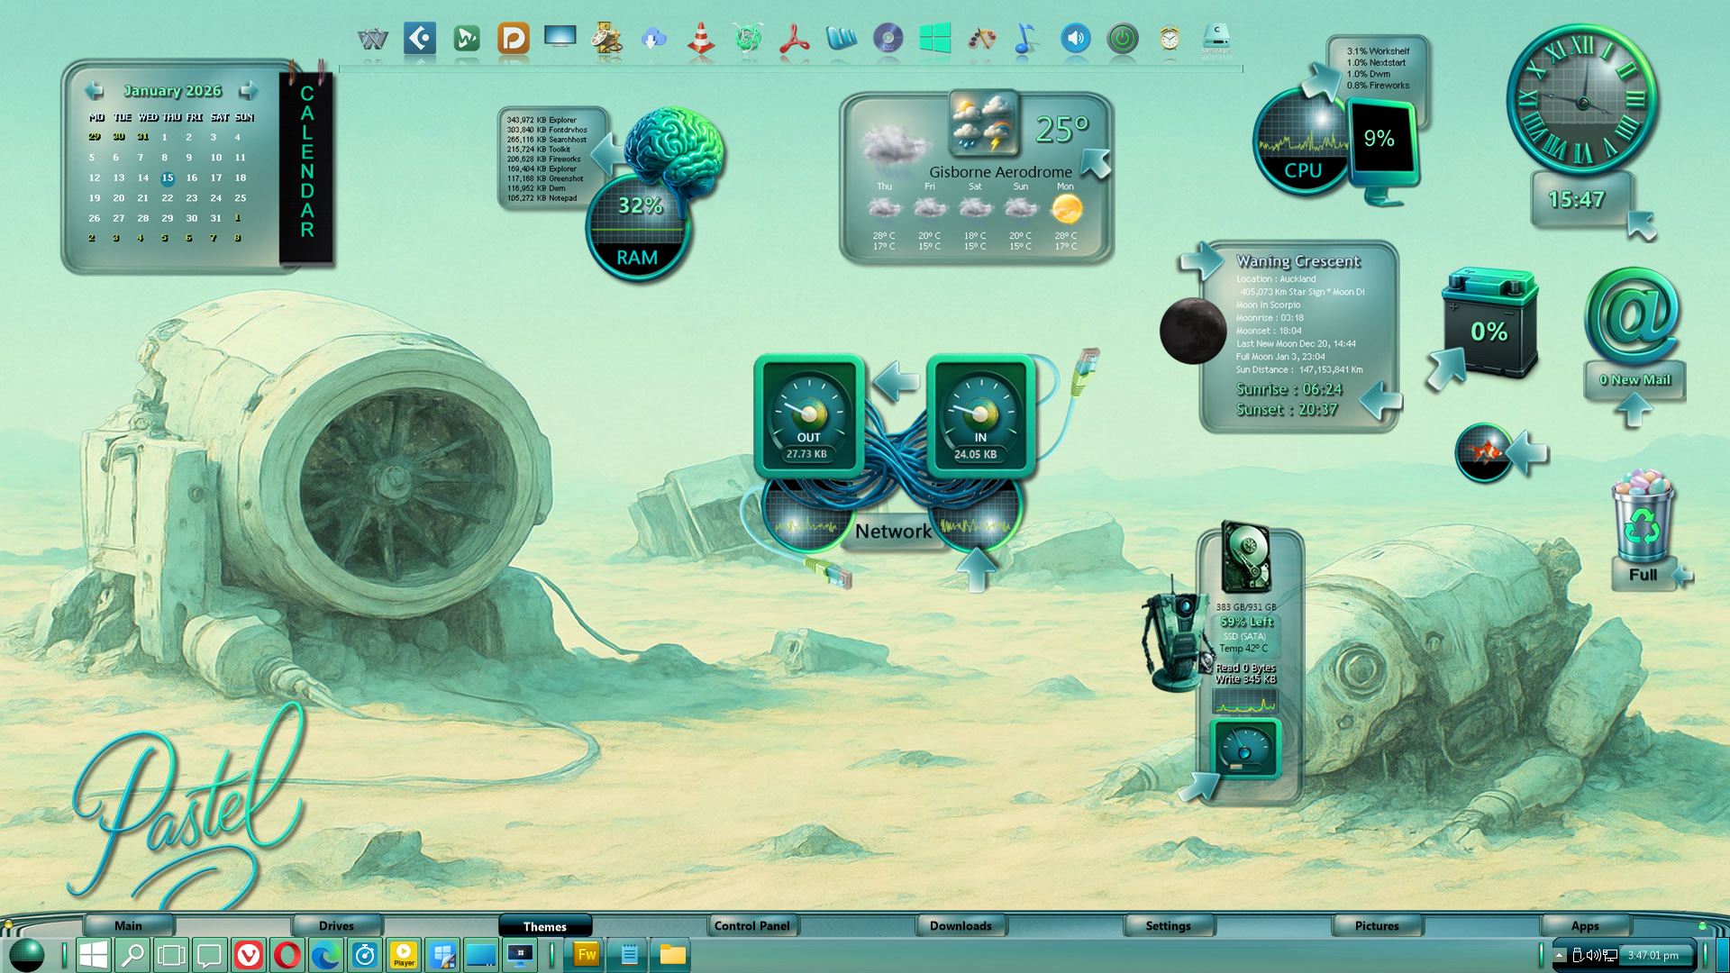Toggle the RAM usage meter
The image size is (1730, 973).
coord(638,229)
